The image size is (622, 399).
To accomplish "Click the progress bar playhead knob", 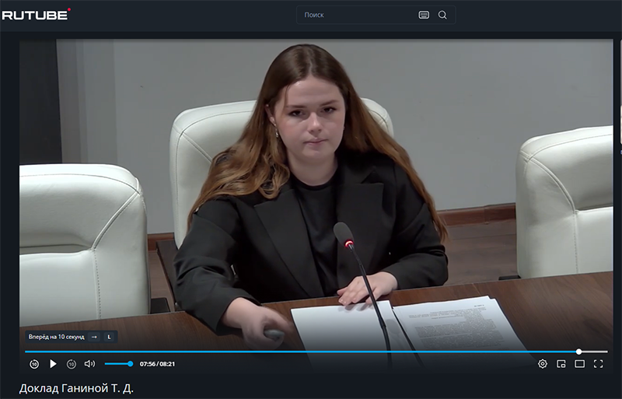I will 578,352.
